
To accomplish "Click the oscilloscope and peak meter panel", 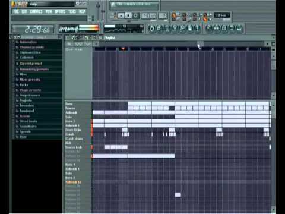I will pos(79,29).
